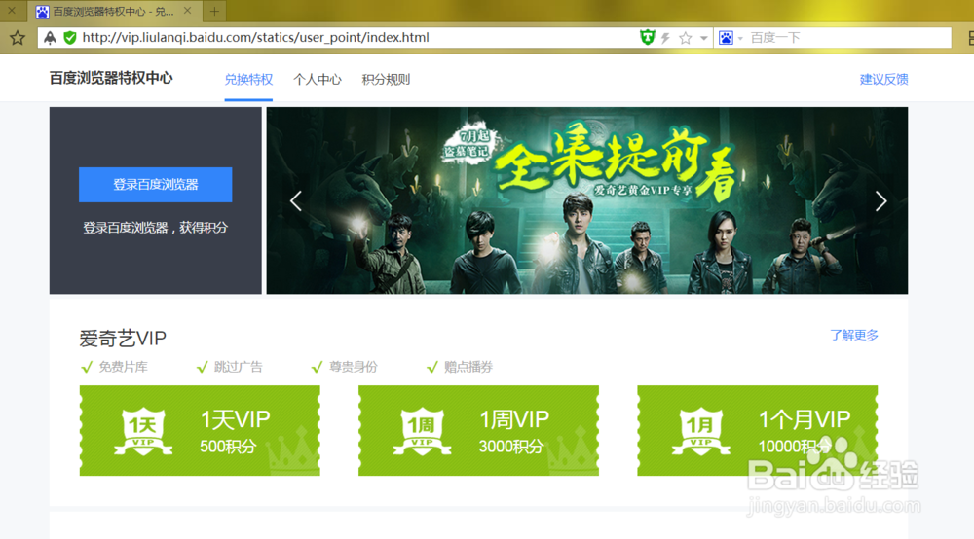Close the previous tab on the left
This screenshot has height=539, width=974.
[x=11, y=11]
